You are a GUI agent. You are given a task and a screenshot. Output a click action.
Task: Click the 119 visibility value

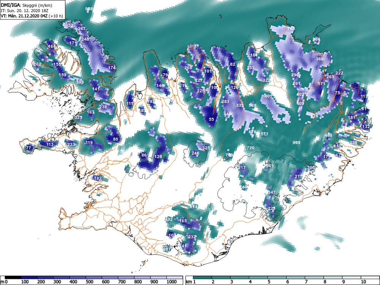pos(89,142)
